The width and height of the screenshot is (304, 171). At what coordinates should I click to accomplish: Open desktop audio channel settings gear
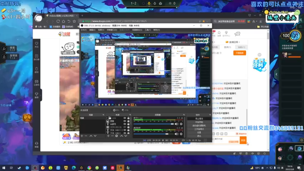(181, 134)
